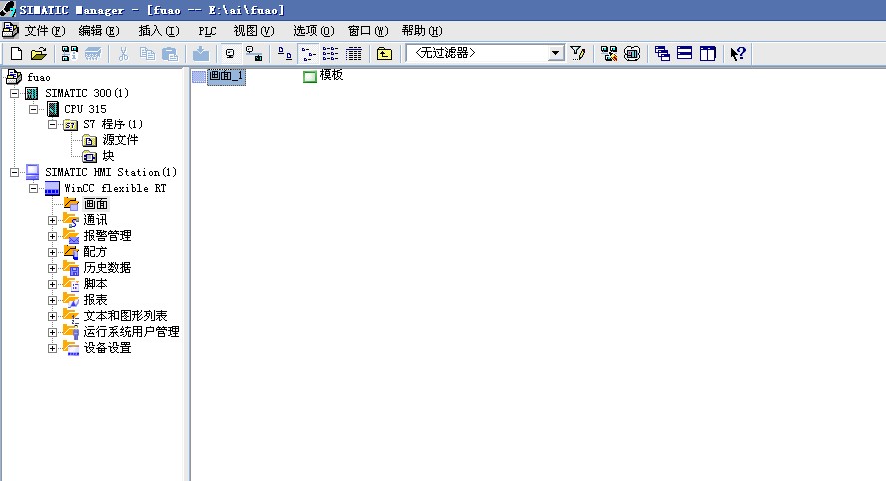Expand the 通讯 tree node
The width and height of the screenshot is (886, 481).
(x=52, y=220)
